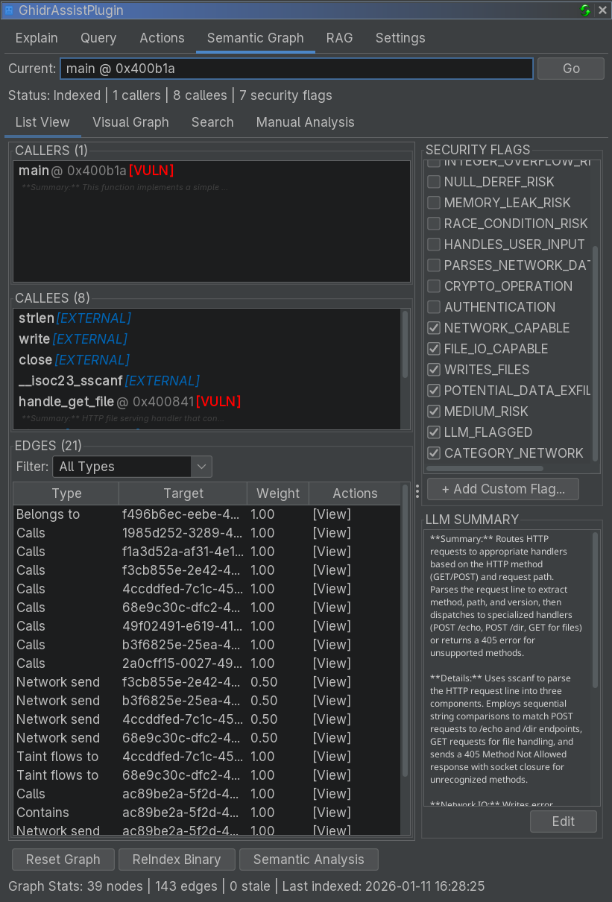Disable the LLM_FLAGGED flag
Viewport: 612px width, 902px height.
coord(434,432)
